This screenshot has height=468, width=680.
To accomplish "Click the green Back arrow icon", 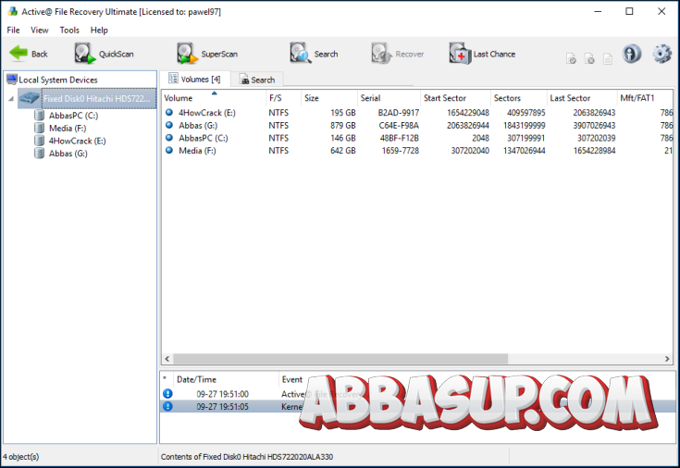I will [x=19, y=54].
